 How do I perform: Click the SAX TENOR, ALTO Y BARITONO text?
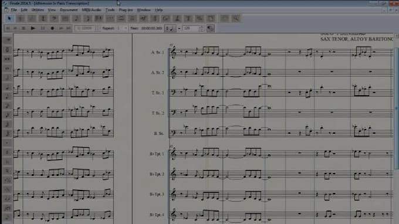click(x=357, y=39)
